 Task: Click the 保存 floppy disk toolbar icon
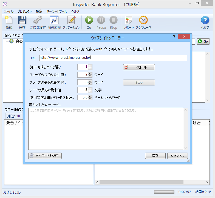point(22,22)
